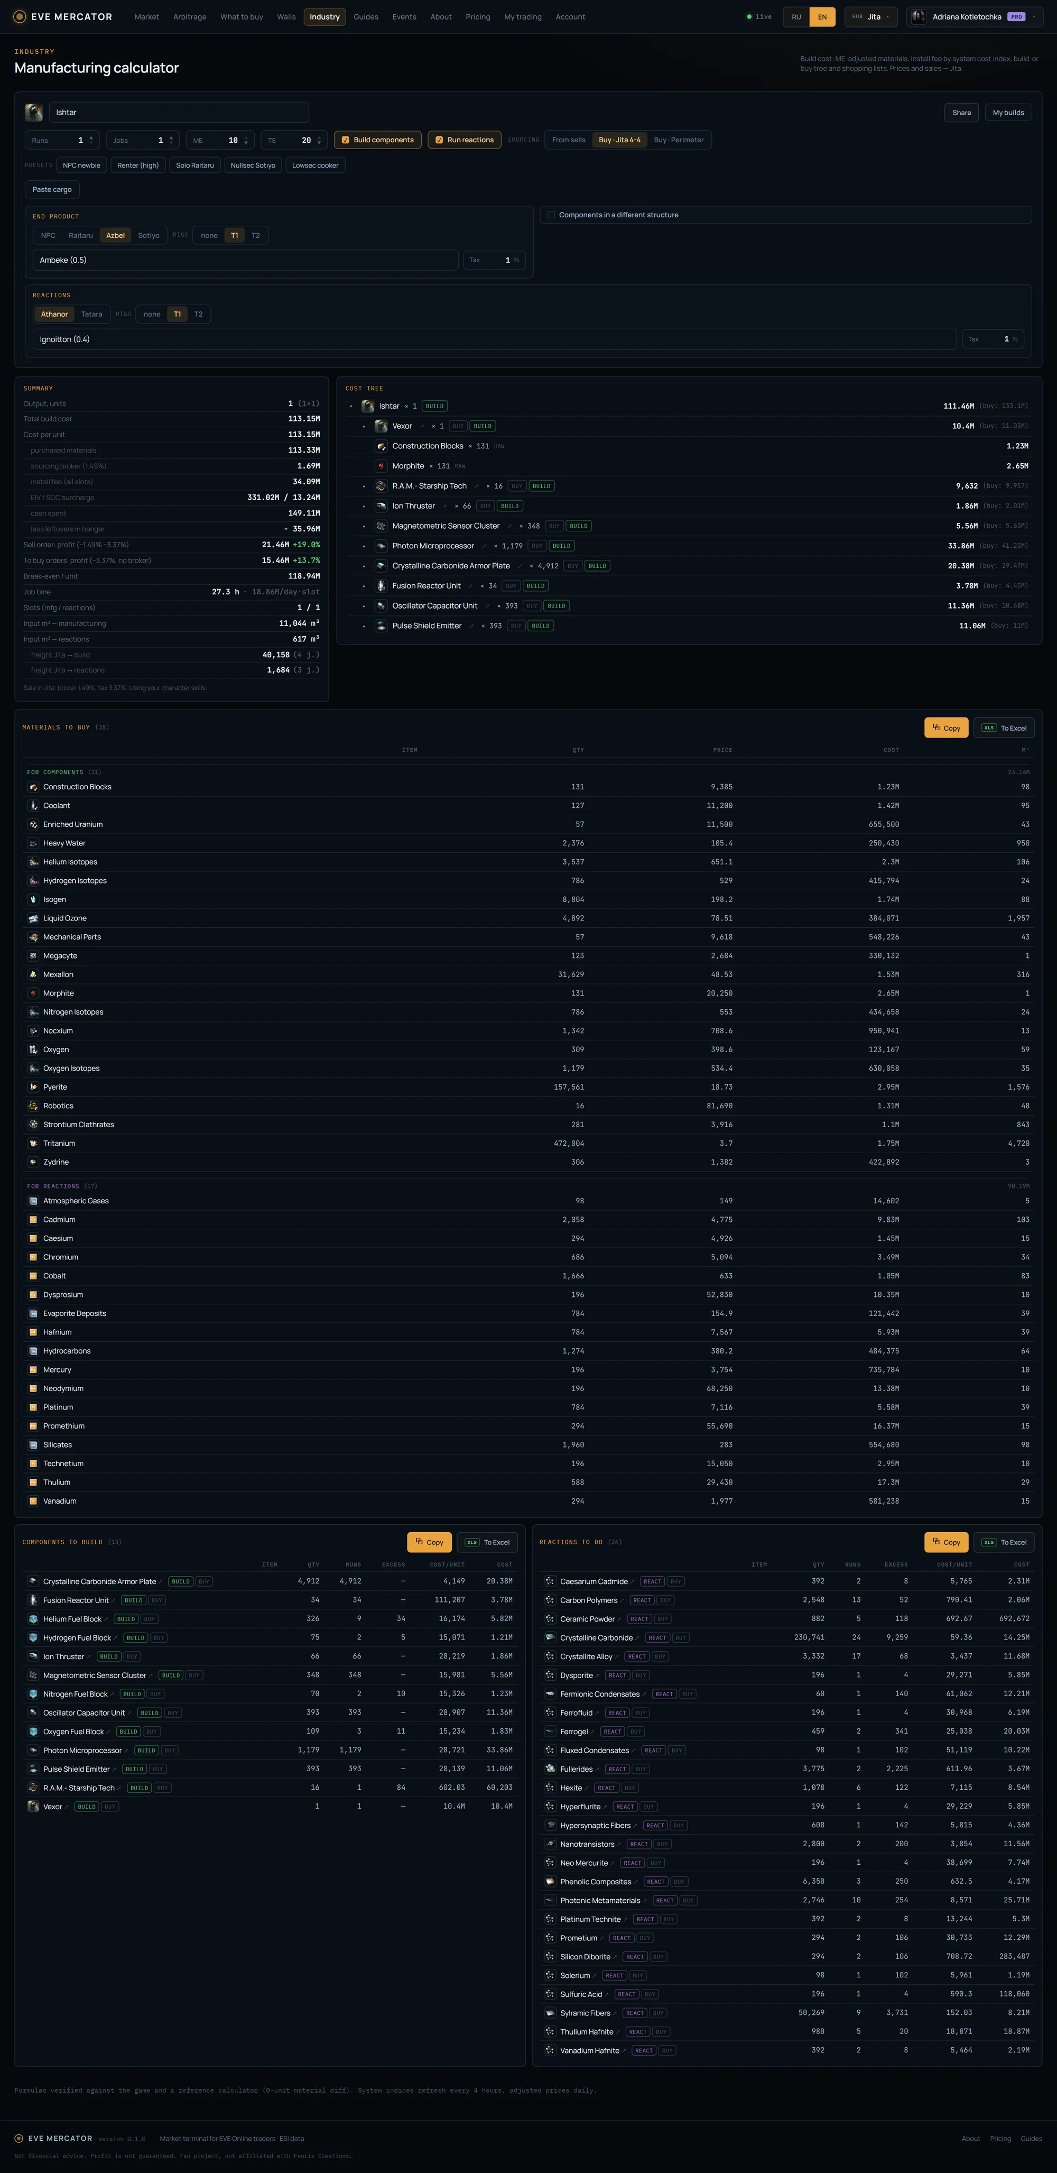Open the Ambeke (0.5) system selector

(245, 260)
